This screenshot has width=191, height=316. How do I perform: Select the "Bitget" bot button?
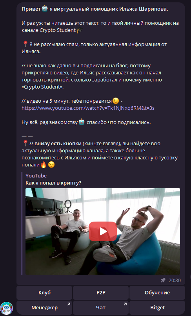pyautogui.click(x=157, y=308)
